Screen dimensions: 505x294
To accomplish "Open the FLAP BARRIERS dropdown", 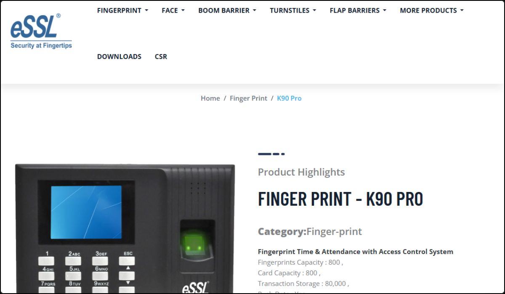I will click(x=358, y=10).
